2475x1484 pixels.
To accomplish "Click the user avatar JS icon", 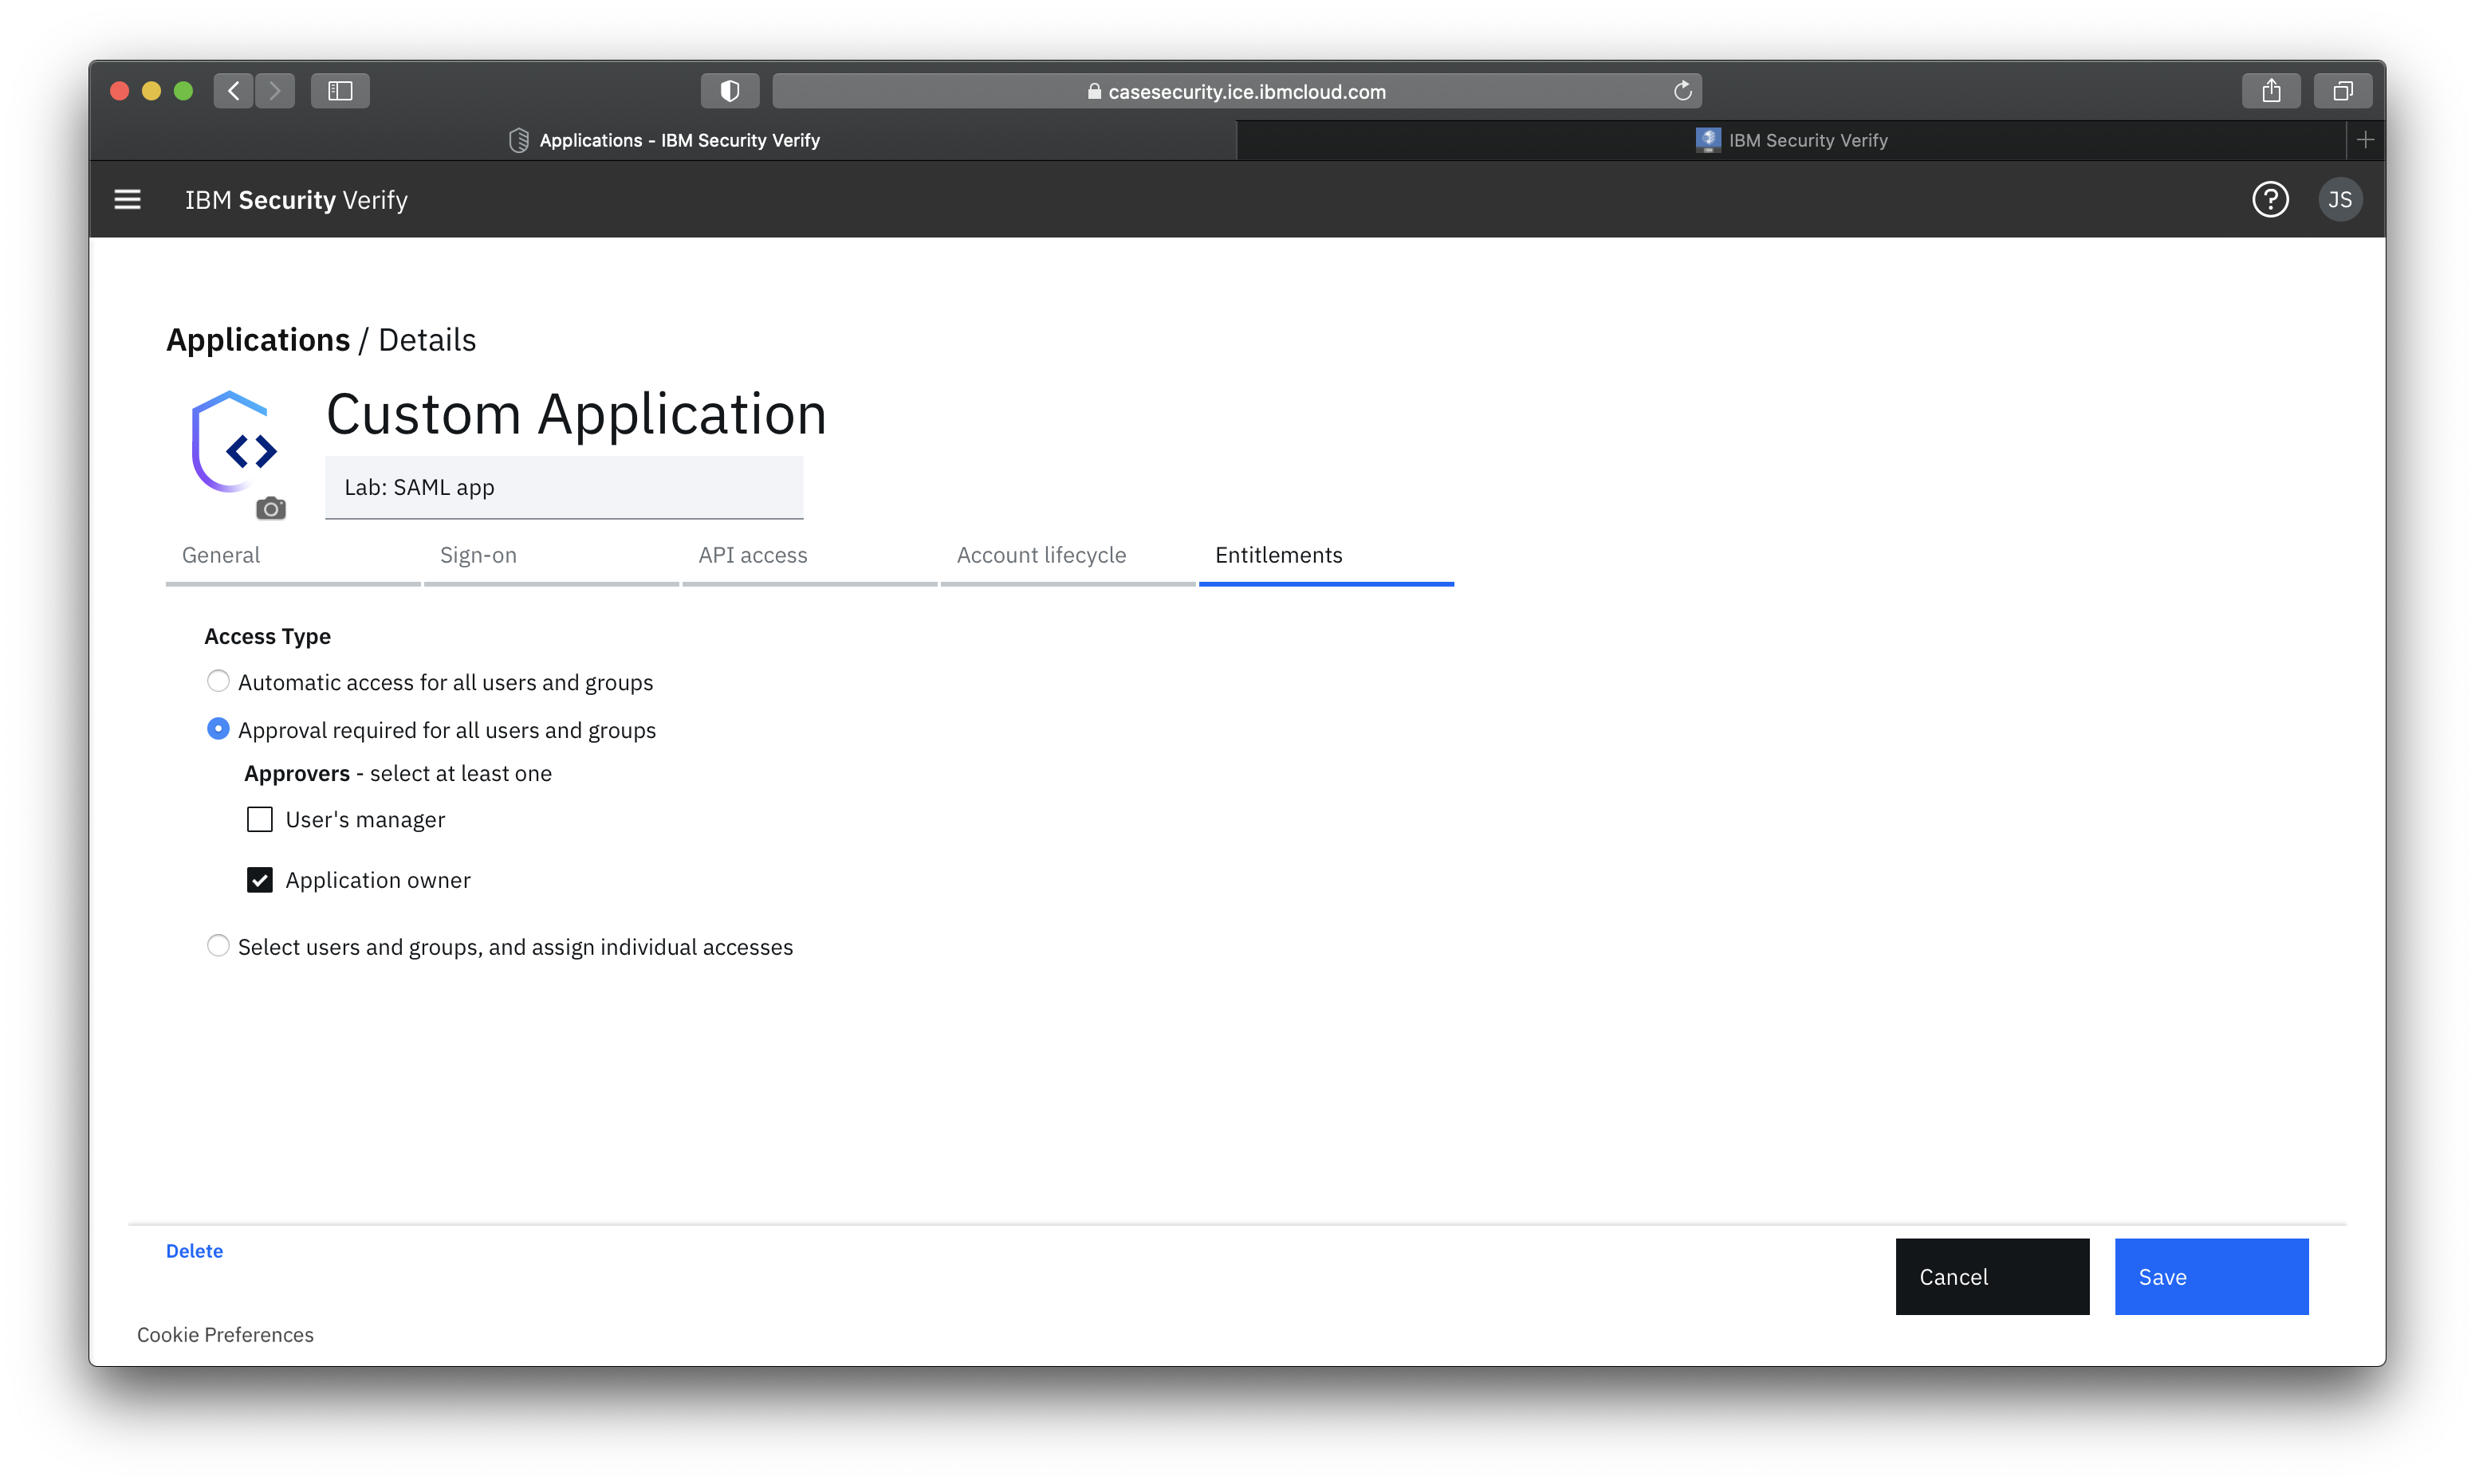I will tap(2337, 198).
